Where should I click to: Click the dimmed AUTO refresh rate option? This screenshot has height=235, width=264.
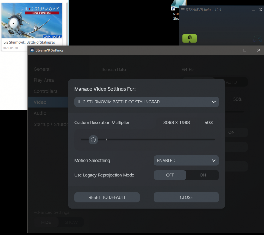(231, 82)
